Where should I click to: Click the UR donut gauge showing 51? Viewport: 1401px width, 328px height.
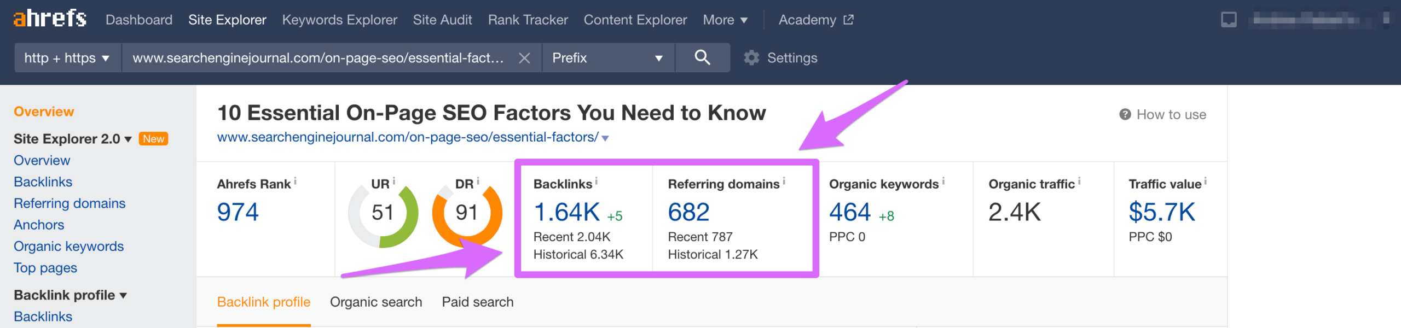[x=383, y=214]
